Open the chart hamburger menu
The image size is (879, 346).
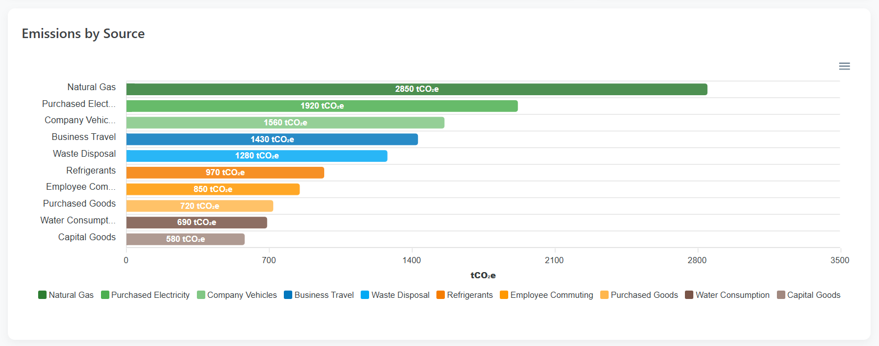click(844, 66)
